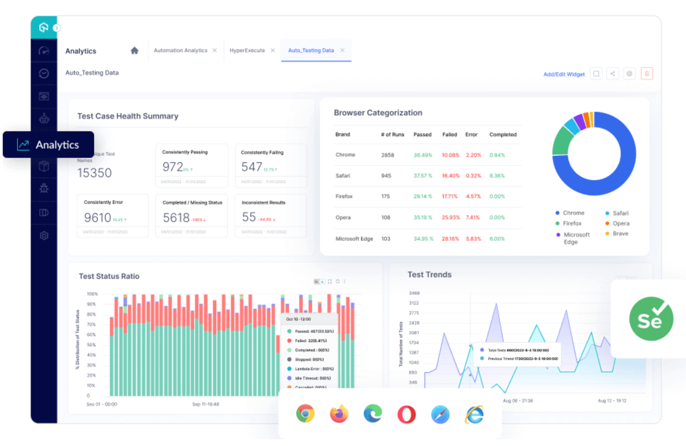The image size is (686, 446).
Task: Open the integrations sidebar icon above settings
Action: point(44,213)
